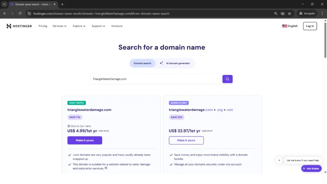Open the Pricing page

point(43,26)
